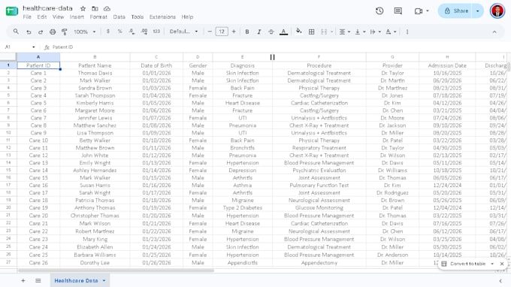The height and width of the screenshot is (287, 511).
Task: Toggle bold formatting
Action: pos(247,32)
